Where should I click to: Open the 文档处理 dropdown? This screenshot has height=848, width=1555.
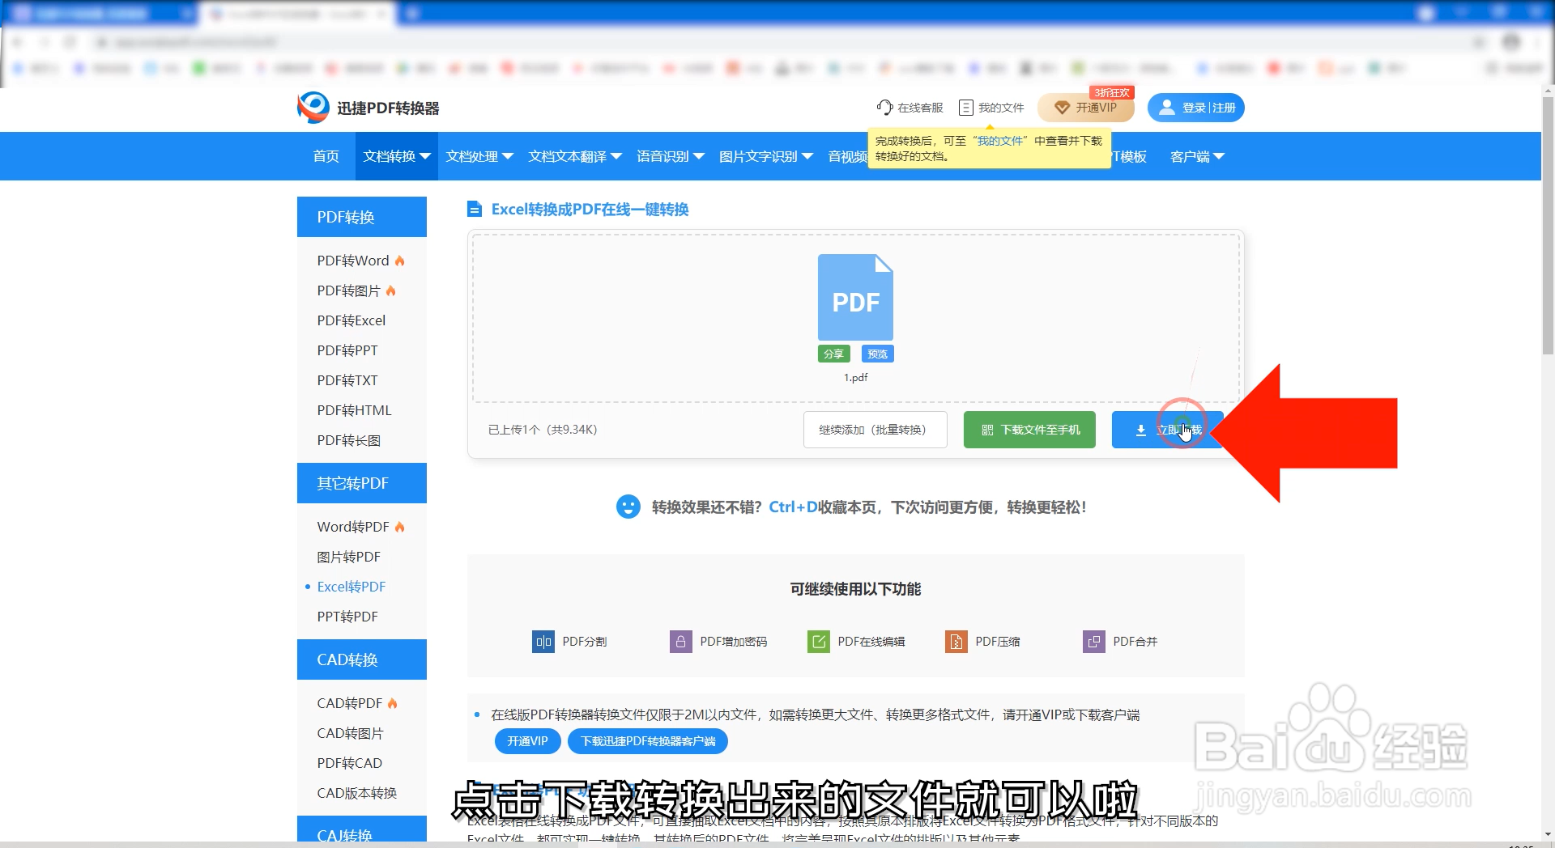point(479,155)
